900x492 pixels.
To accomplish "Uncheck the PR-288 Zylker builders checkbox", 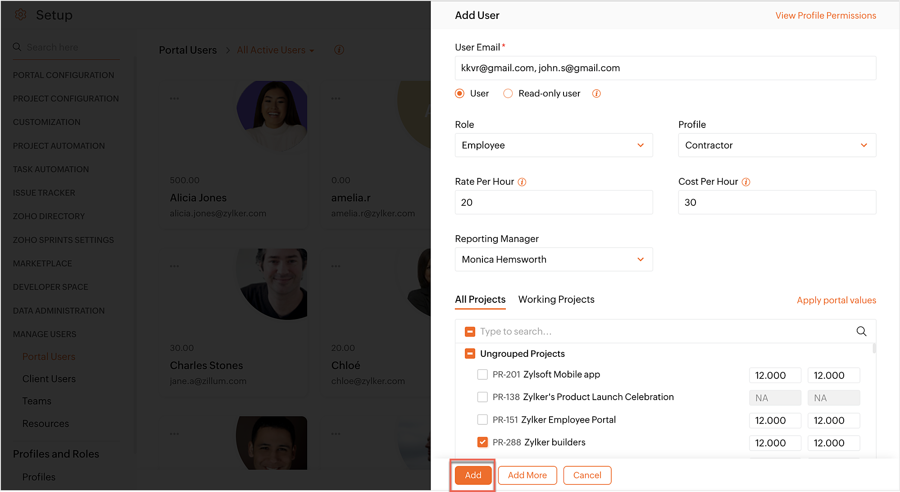I will click(x=482, y=442).
